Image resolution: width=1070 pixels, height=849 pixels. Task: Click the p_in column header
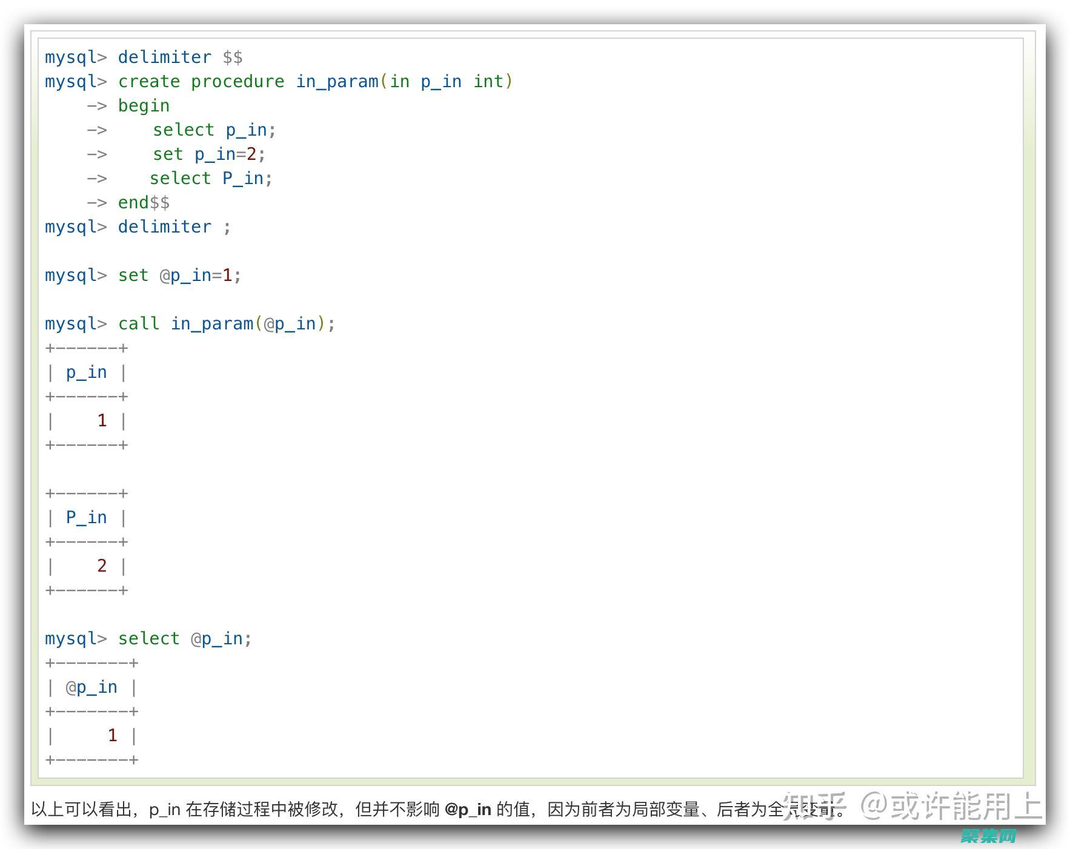(86, 371)
